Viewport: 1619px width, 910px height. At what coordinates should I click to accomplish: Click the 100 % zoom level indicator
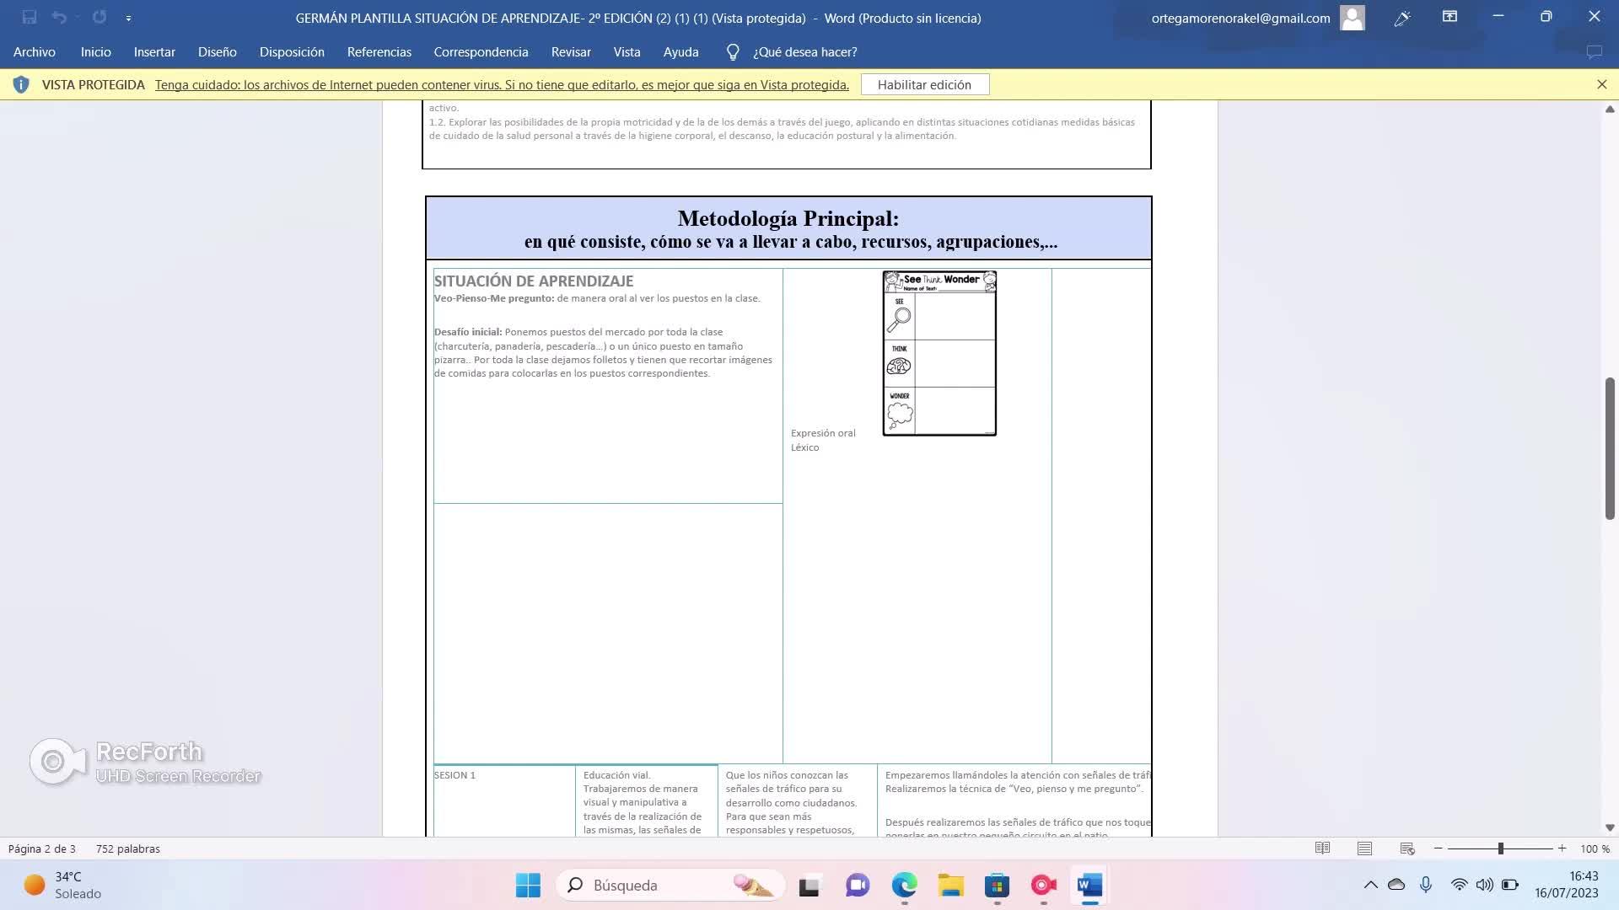tap(1594, 848)
